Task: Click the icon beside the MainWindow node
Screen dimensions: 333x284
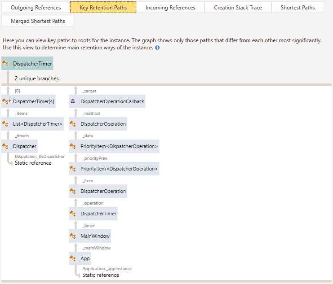Action: click(x=73, y=236)
